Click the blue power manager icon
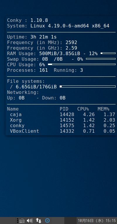117x224 pixels. point(47,221)
